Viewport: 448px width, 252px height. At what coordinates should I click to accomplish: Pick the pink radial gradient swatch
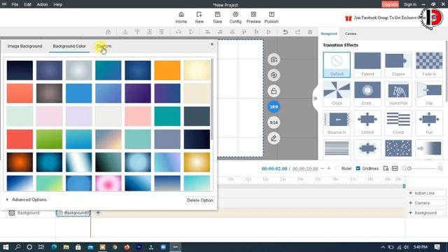(x=108, y=183)
